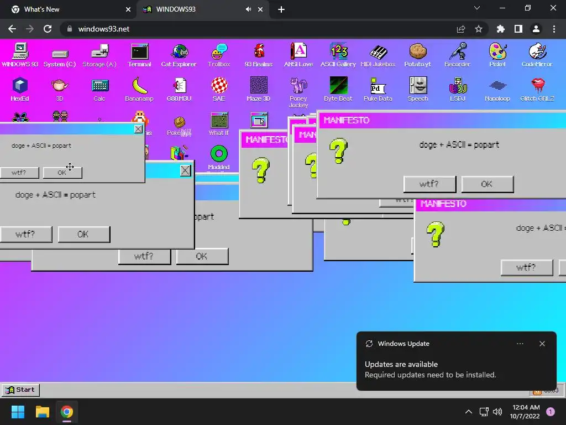Open the System (C:) drive icon

pos(60,58)
